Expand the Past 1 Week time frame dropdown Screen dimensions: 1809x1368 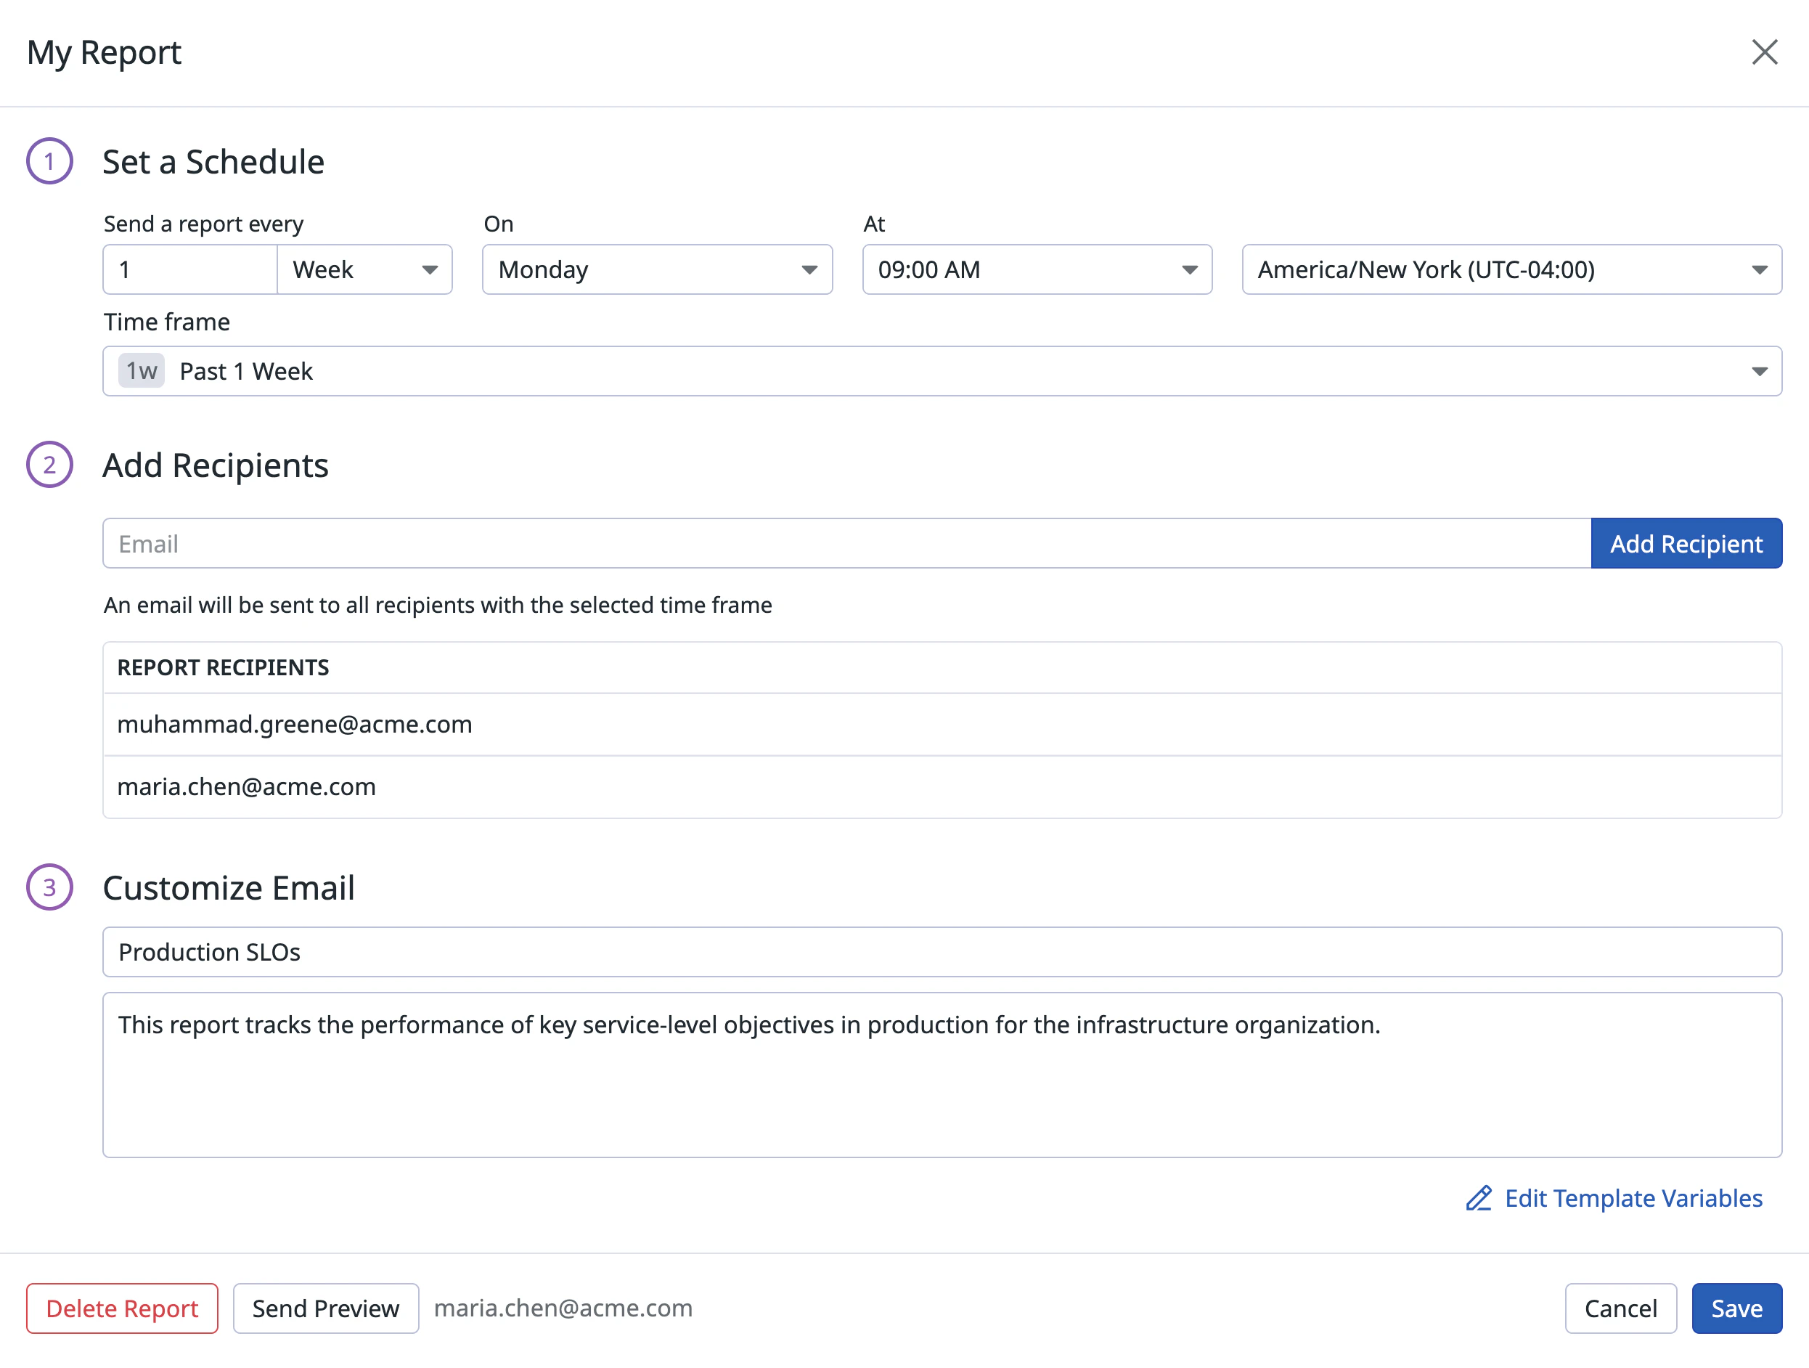pos(942,372)
